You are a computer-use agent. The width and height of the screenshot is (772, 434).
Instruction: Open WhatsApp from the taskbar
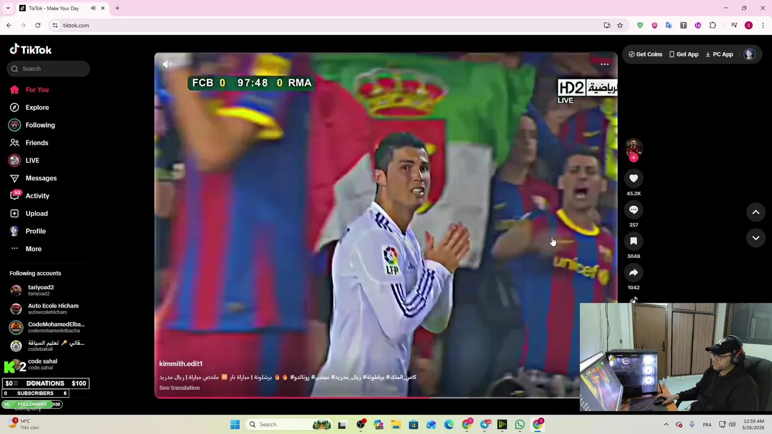click(519, 424)
